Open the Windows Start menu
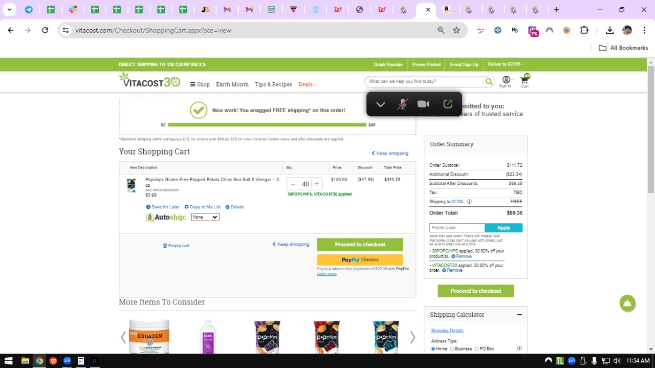 pos(9,361)
